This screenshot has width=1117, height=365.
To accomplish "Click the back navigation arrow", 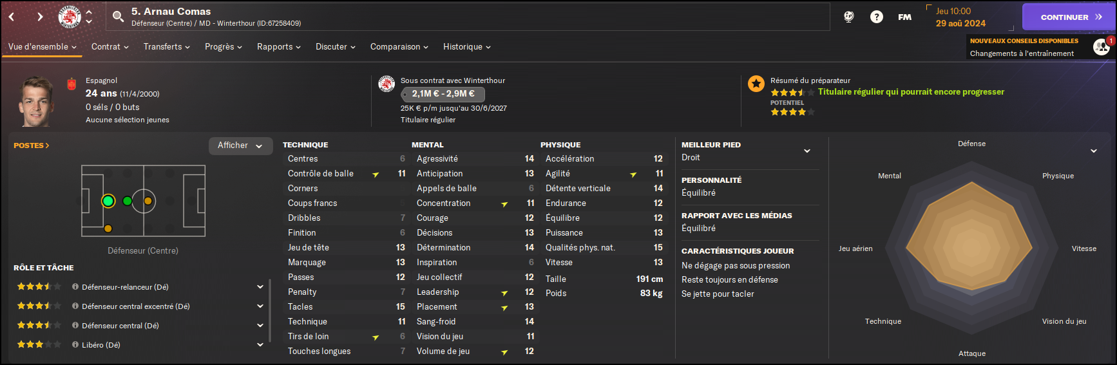I will click(12, 17).
